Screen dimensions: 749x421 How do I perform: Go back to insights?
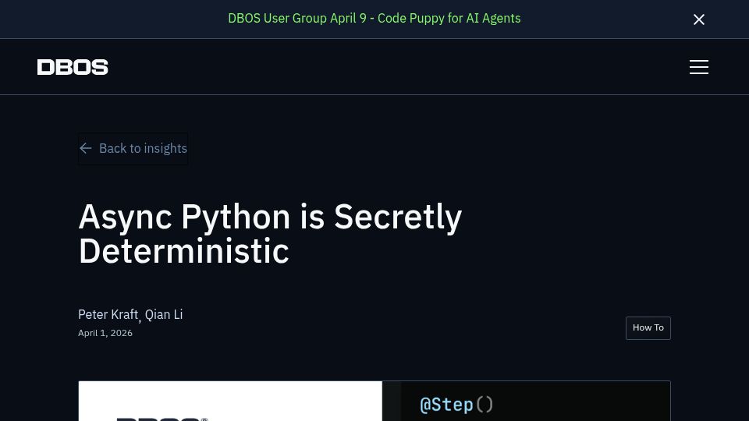tap(133, 148)
